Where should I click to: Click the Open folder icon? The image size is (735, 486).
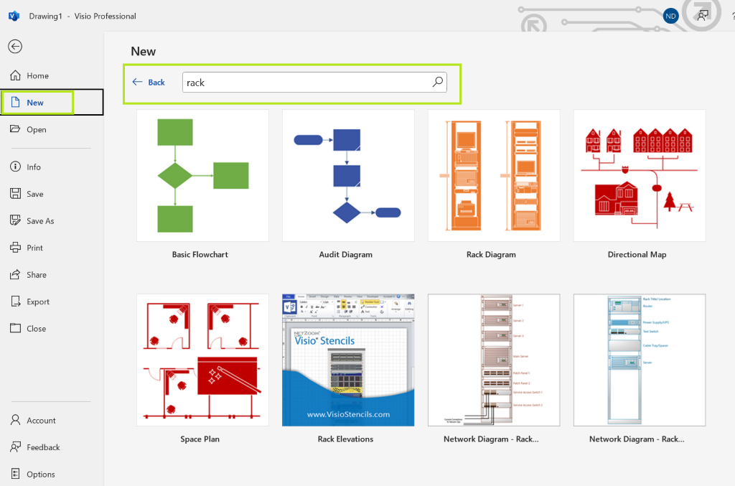click(16, 129)
